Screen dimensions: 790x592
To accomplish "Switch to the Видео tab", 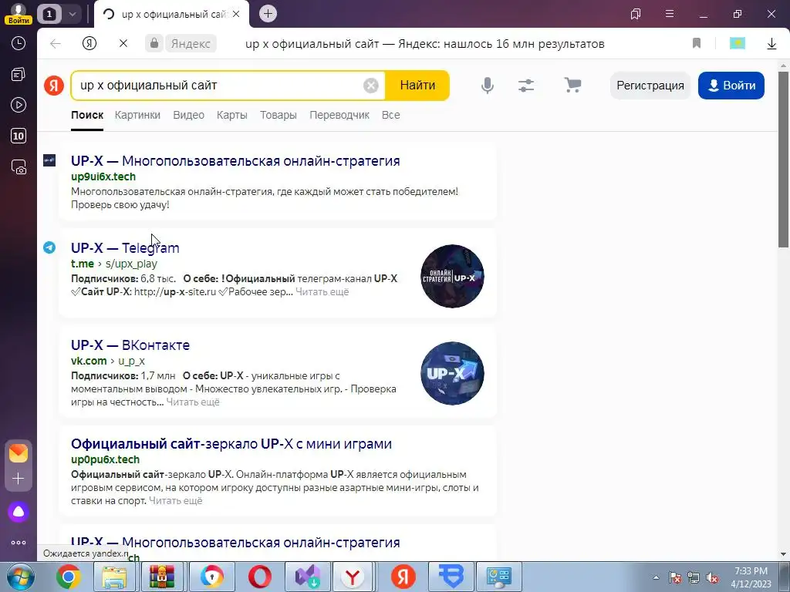I will [188, 116].
